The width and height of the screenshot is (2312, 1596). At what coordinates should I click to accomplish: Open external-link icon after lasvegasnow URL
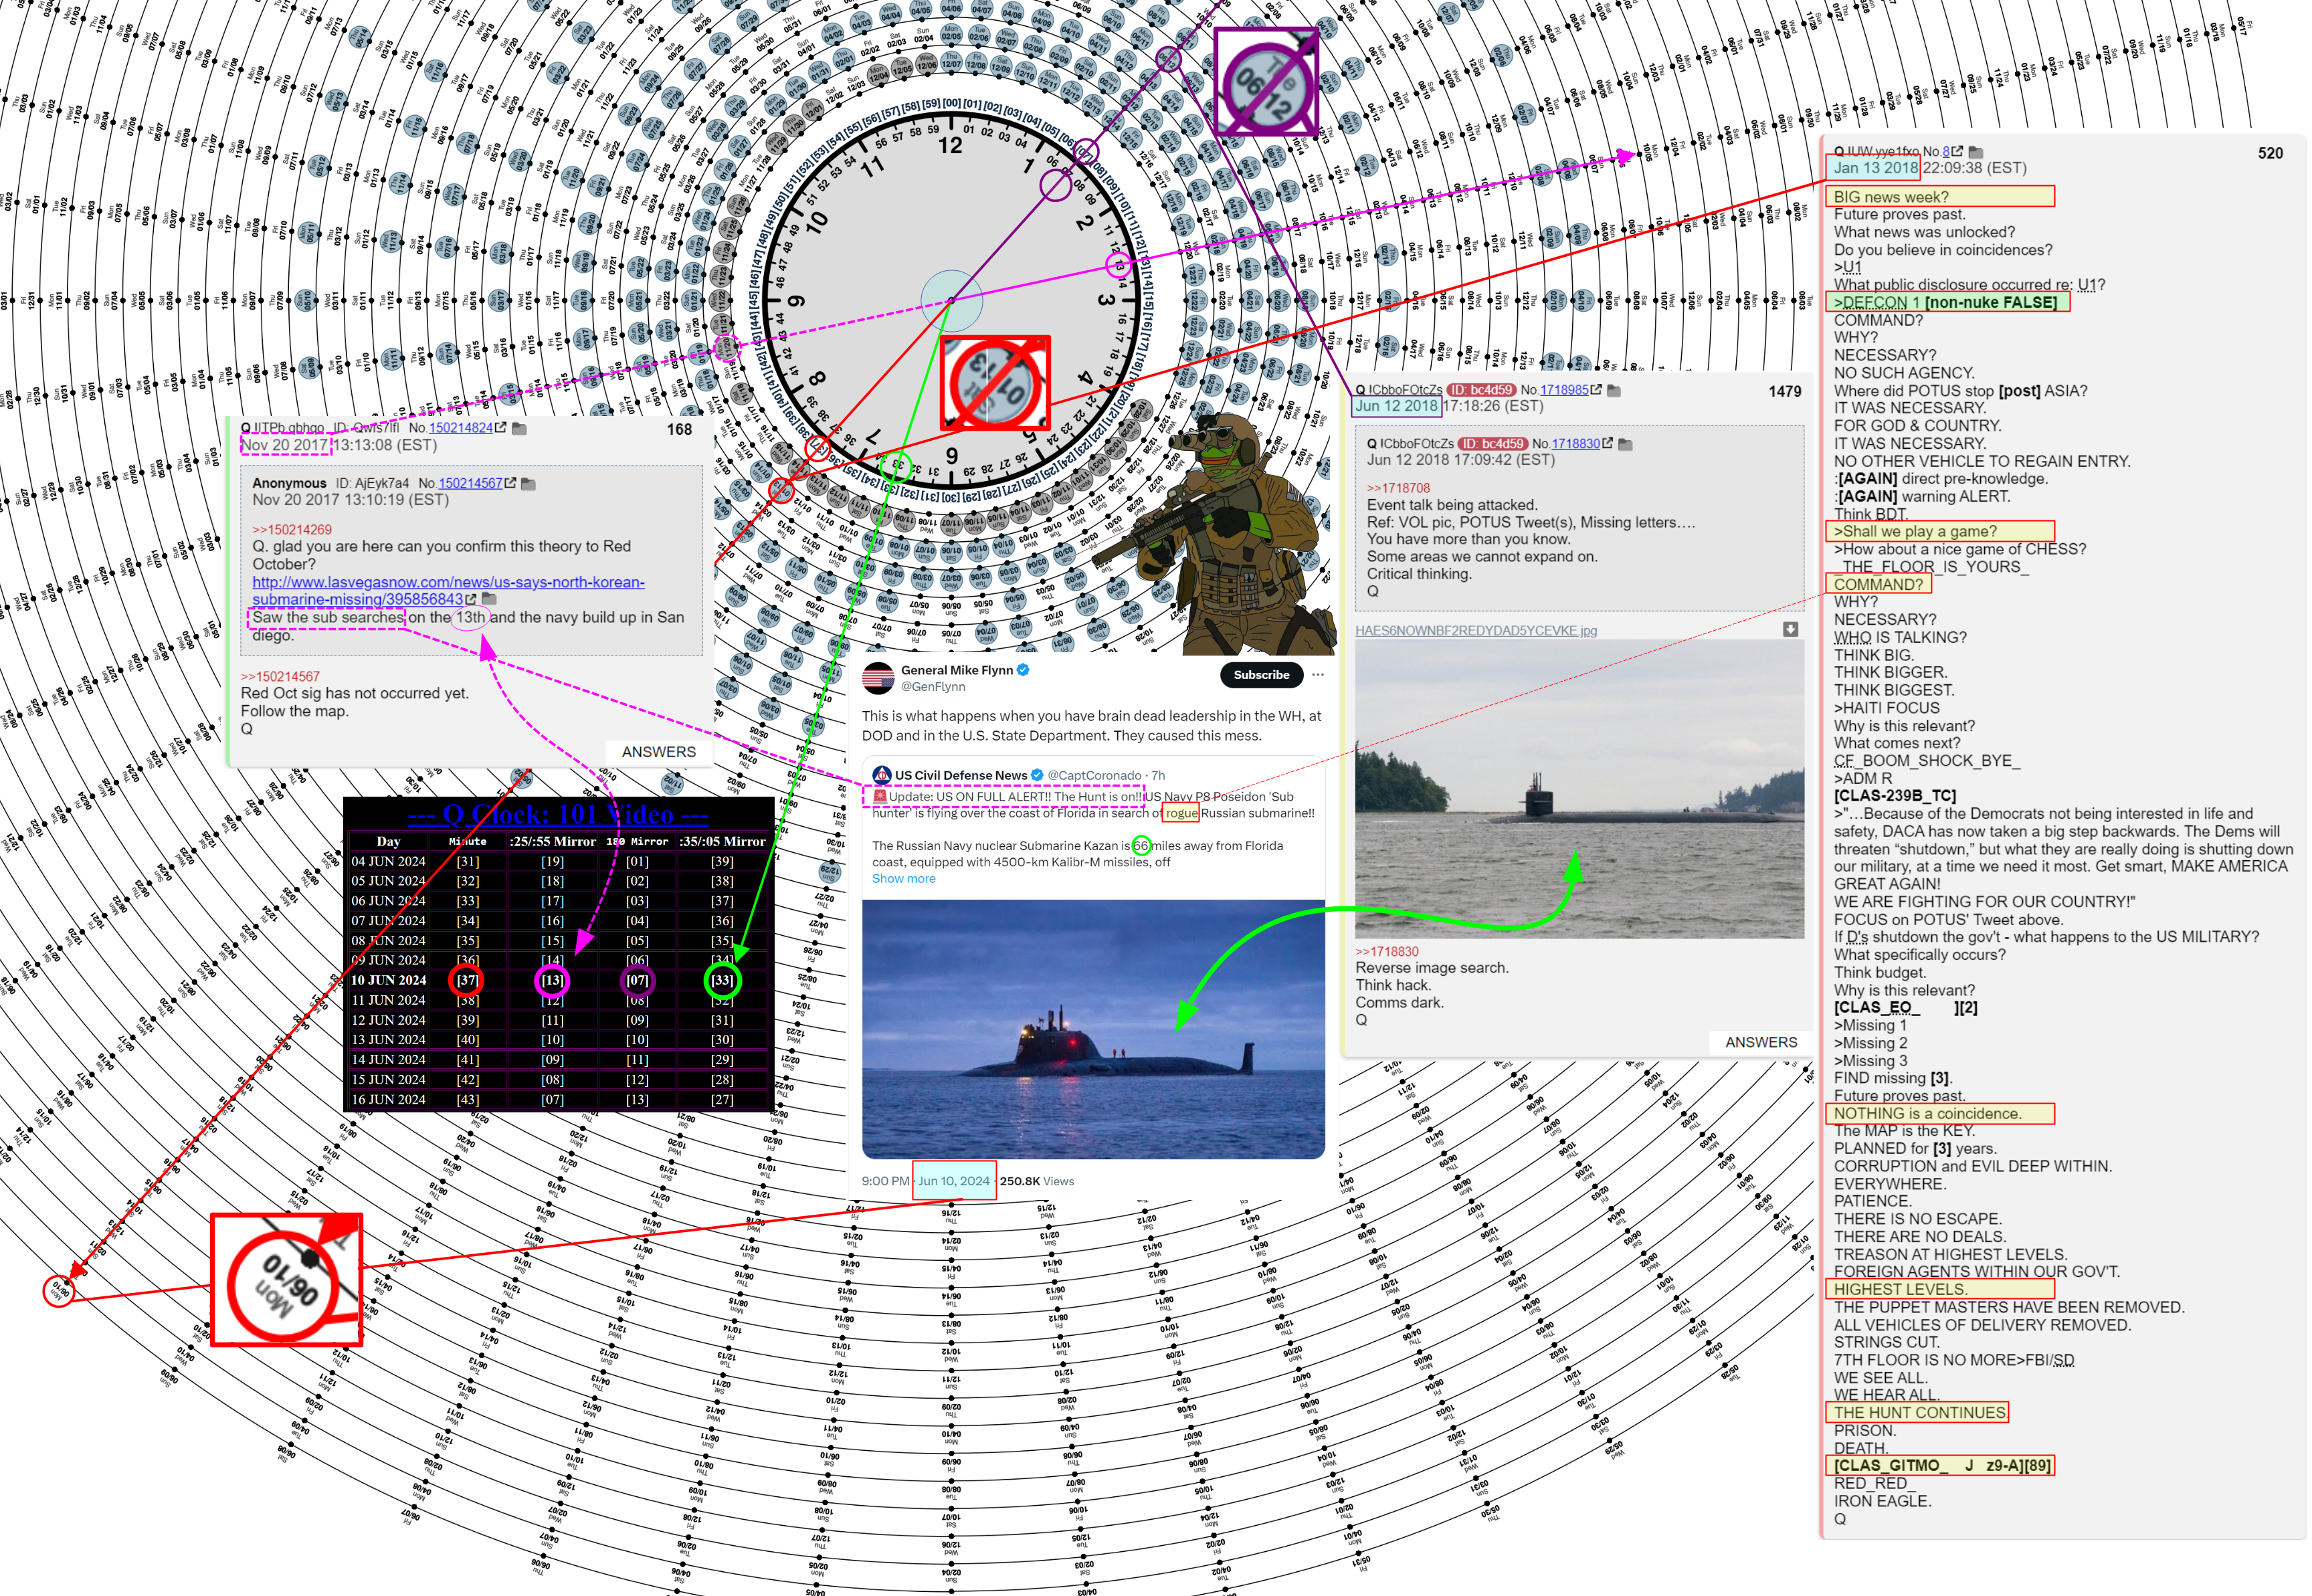point(470,599)
